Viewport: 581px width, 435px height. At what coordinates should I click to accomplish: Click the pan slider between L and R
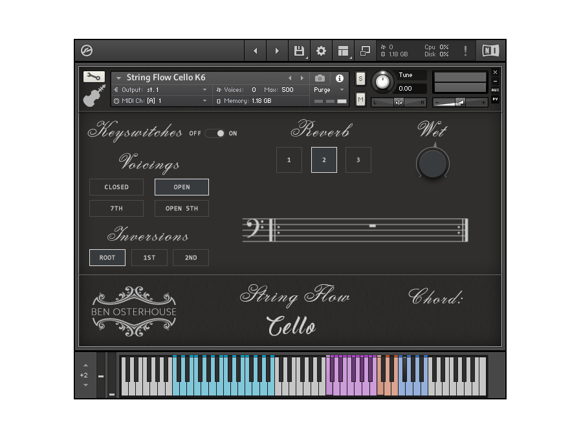(399, 102)
